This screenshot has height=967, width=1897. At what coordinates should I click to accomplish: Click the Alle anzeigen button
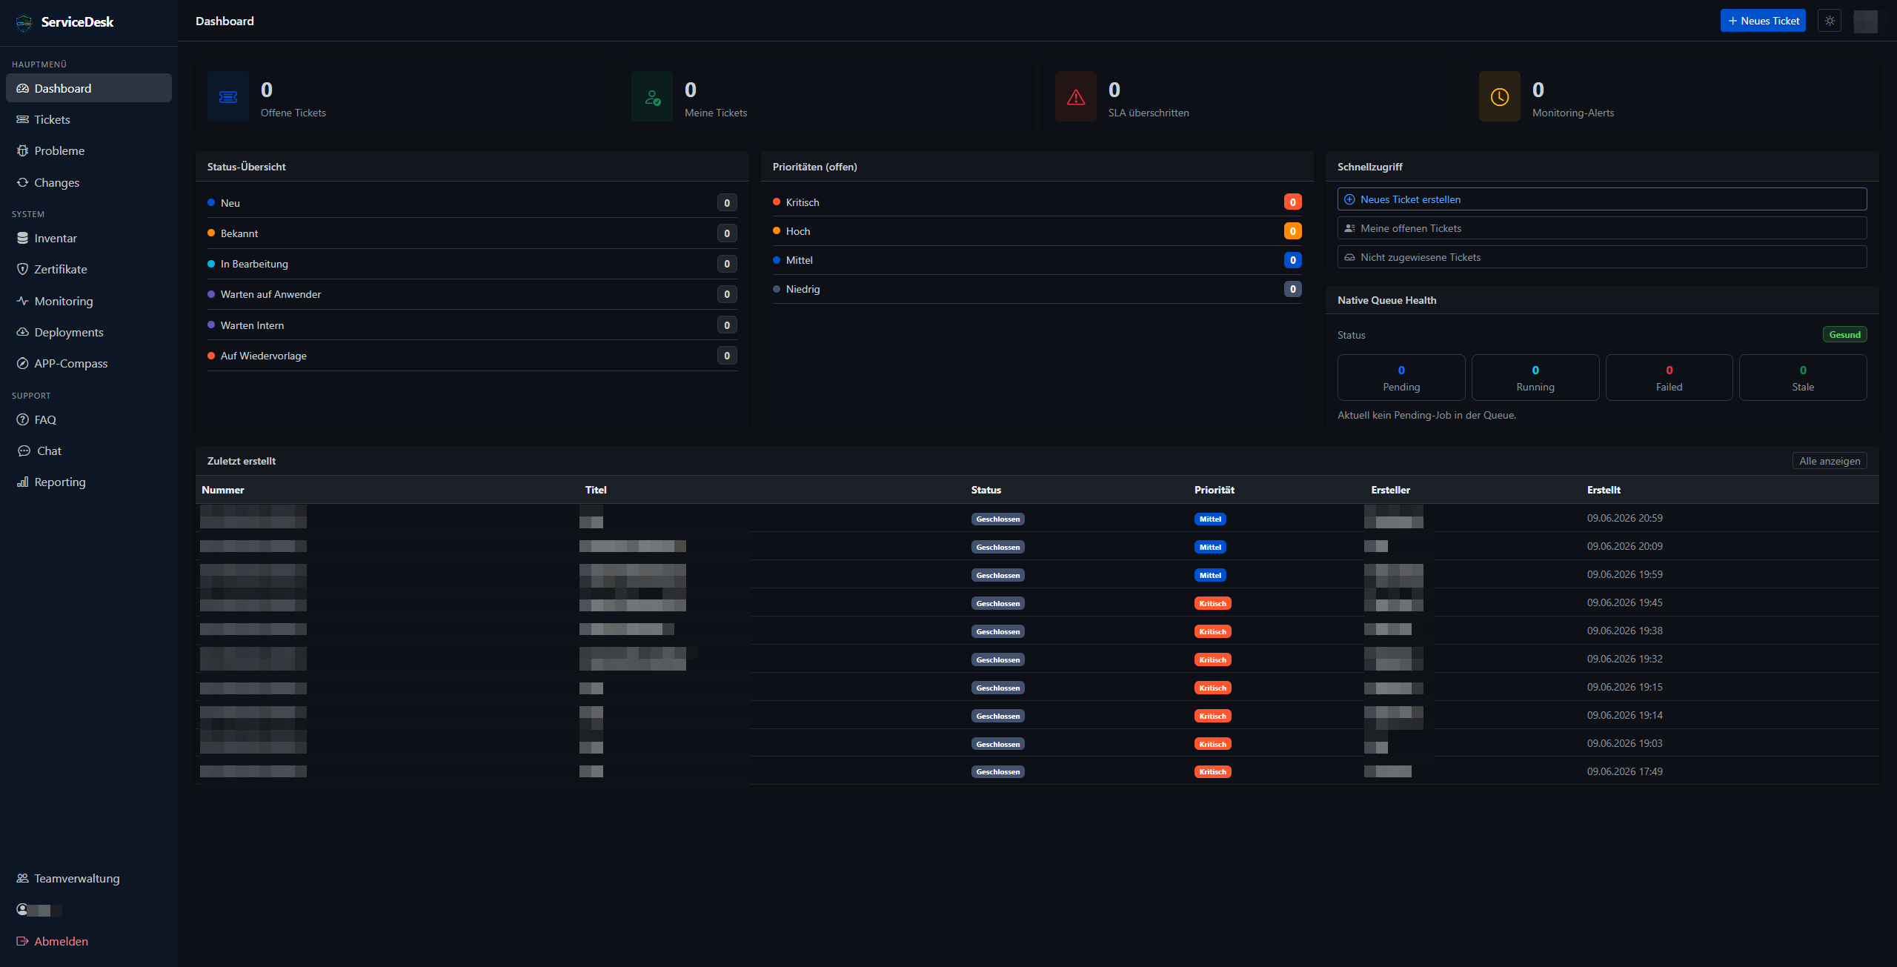tap(1830, 461)
